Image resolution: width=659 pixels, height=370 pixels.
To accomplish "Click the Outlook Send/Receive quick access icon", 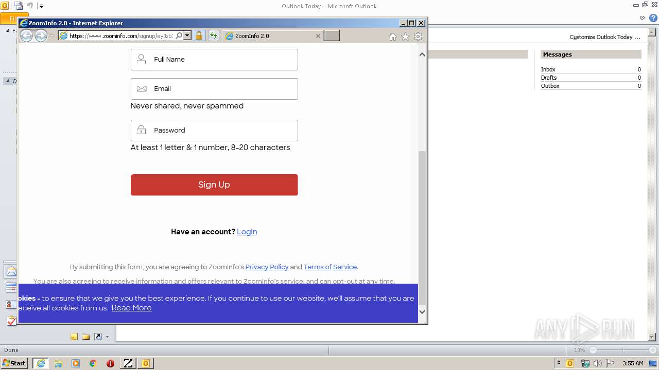I will click(x=19, y=6).
